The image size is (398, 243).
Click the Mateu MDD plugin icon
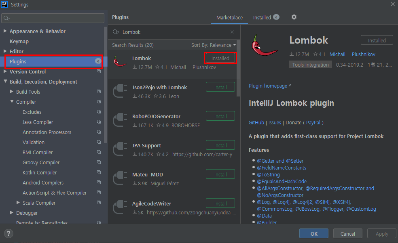120,178
